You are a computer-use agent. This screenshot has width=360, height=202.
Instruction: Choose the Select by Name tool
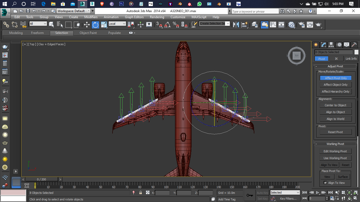pyautogui.click(x=60, y=24)
